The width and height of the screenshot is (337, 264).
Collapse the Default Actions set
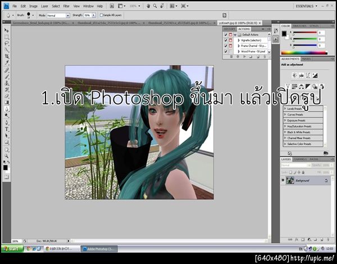[x=235, y=35]
